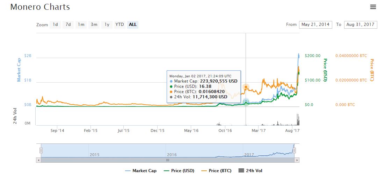The width and height of the screenshot is (385, 176).
Task: Select the 1d zoom range
Action: [x=55, y=24]
